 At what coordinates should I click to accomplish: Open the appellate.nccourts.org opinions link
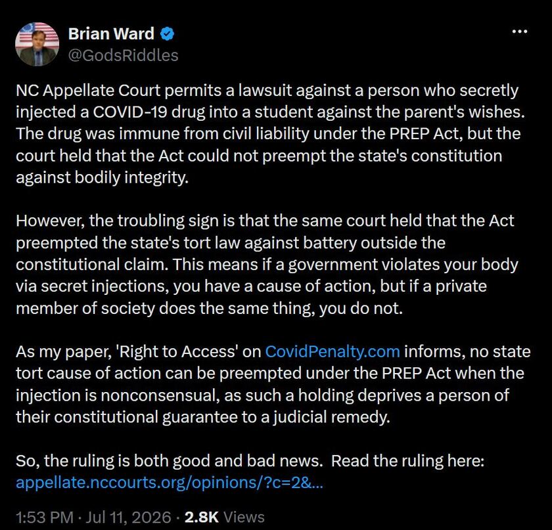[x=170, y=482]
